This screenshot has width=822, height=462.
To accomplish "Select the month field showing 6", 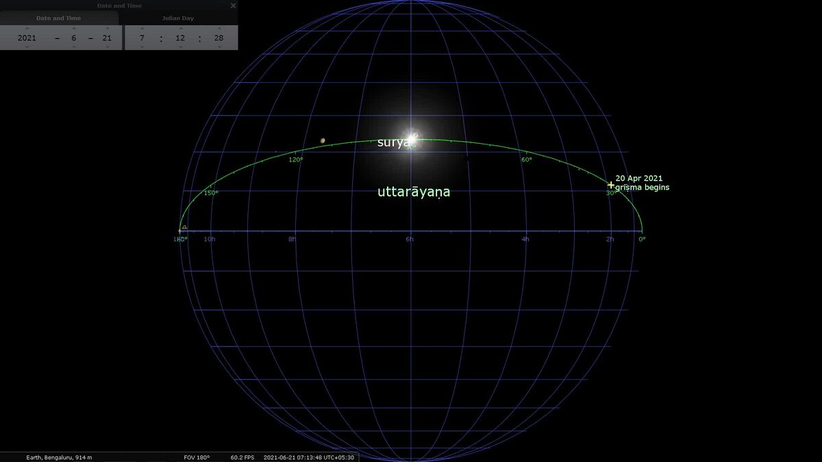I will pos(74,38).
